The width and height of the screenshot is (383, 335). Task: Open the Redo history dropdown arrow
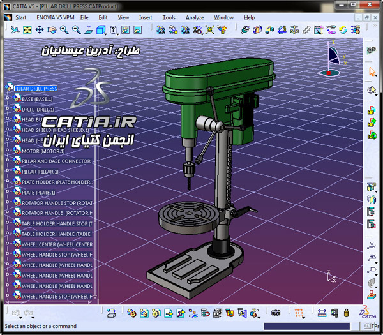click(33, 318)
